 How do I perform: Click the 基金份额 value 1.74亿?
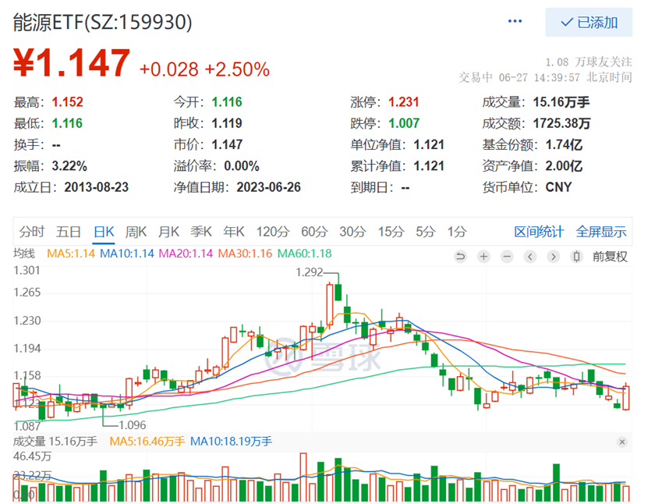click(x=564, y=144)
